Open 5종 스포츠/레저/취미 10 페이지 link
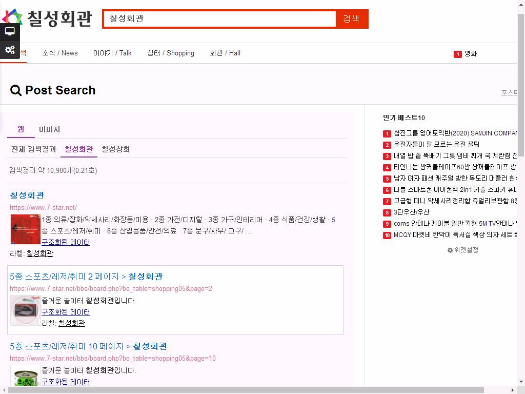Viewport: 525px width, 394px height. pos(88,346)
